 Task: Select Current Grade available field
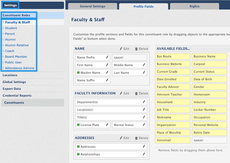(x=172, y=72)
